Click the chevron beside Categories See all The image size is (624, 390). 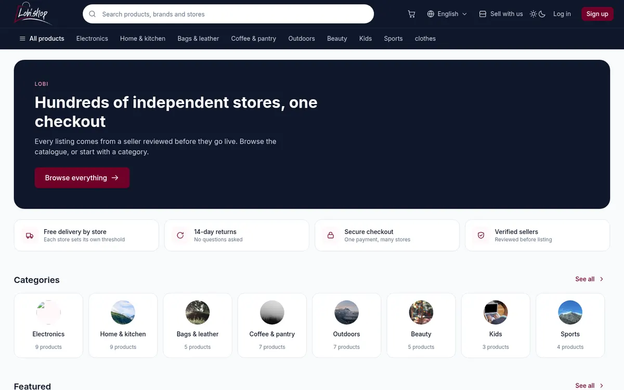coord(602,279)
